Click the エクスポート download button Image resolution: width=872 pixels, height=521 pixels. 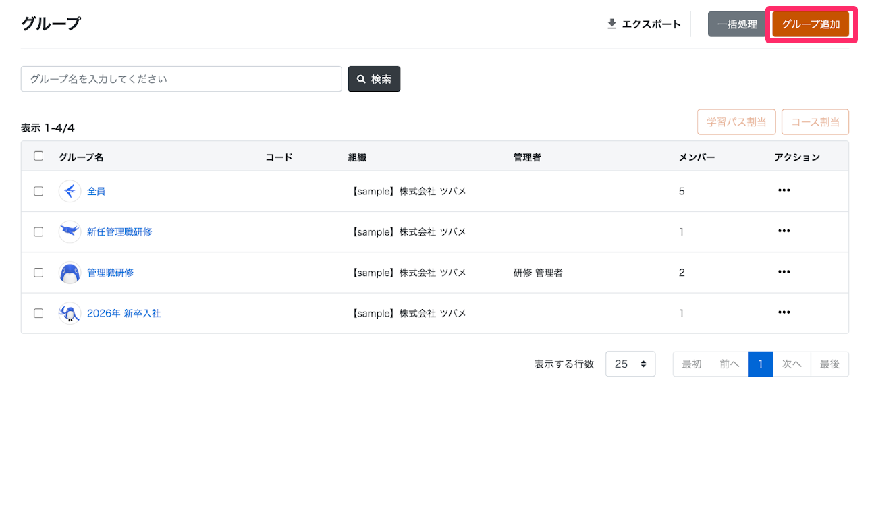[x=644, y=24]
